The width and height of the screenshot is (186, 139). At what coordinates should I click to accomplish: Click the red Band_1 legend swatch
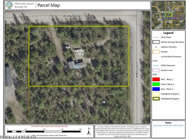coord(156,79)
